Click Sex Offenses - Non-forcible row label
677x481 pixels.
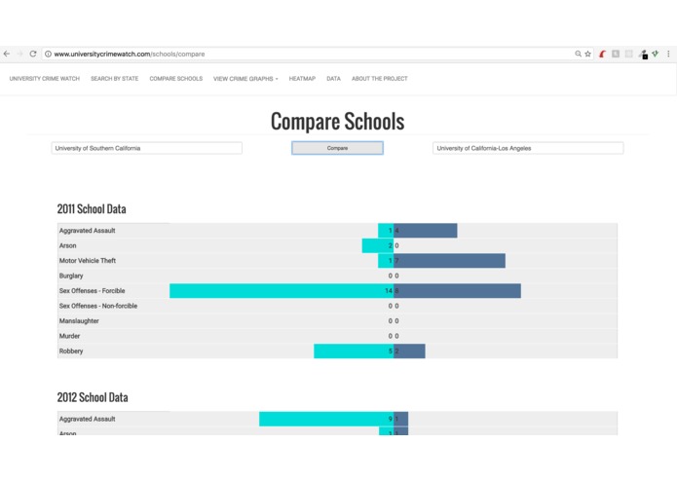[98, 306]
